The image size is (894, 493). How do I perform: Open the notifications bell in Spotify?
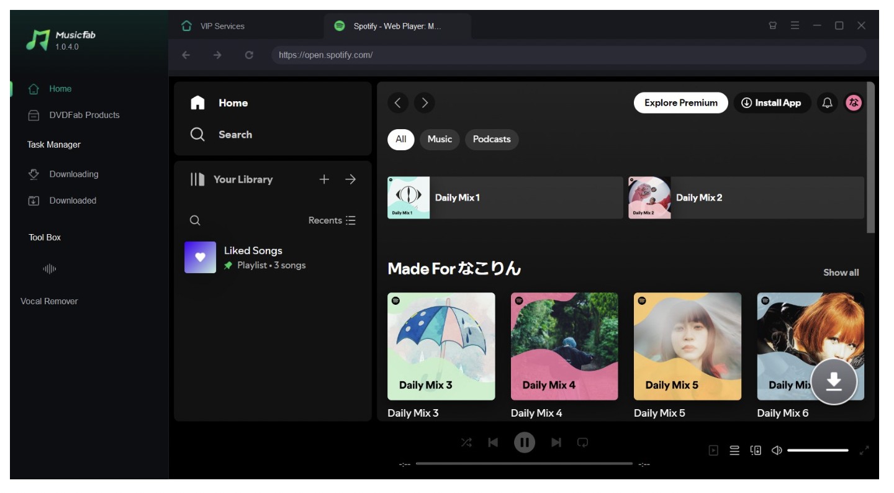827,103
